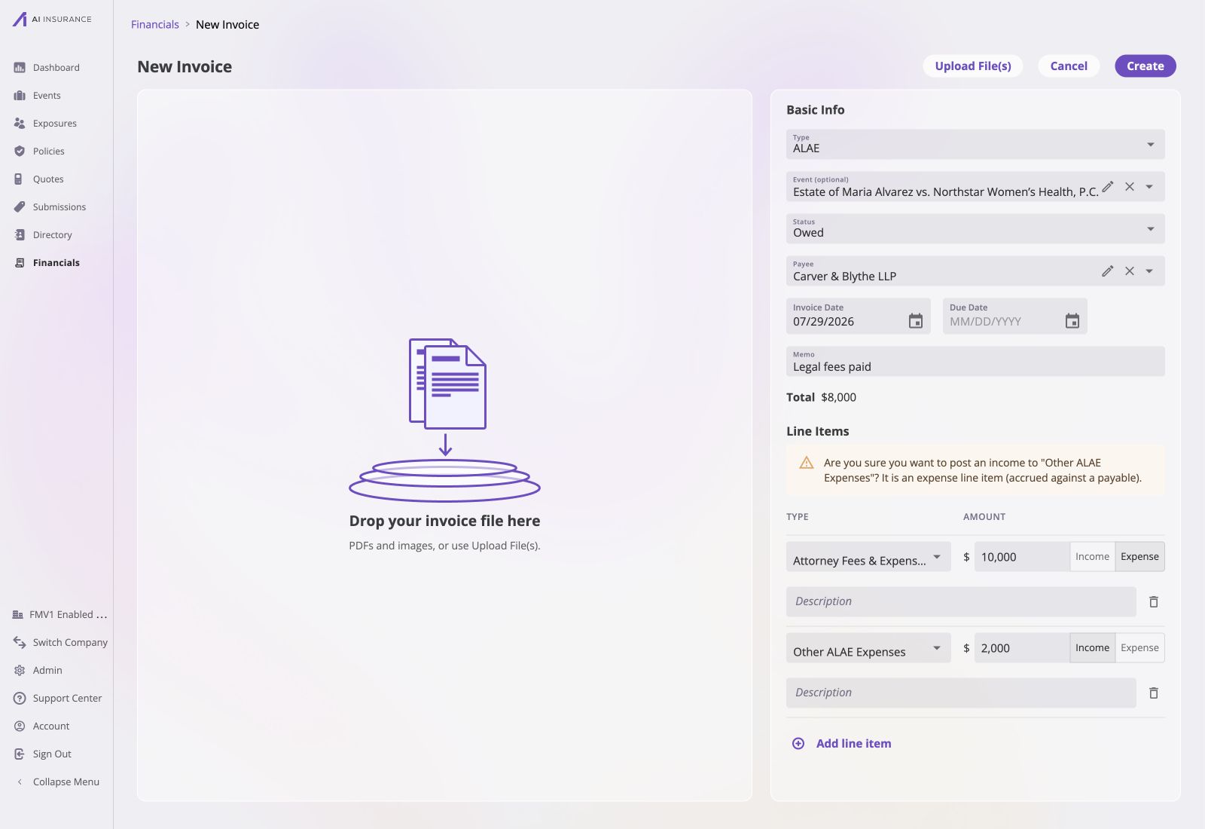Click the Add line item plus icon
This screenshot has height=829, width=1205.
798,744
